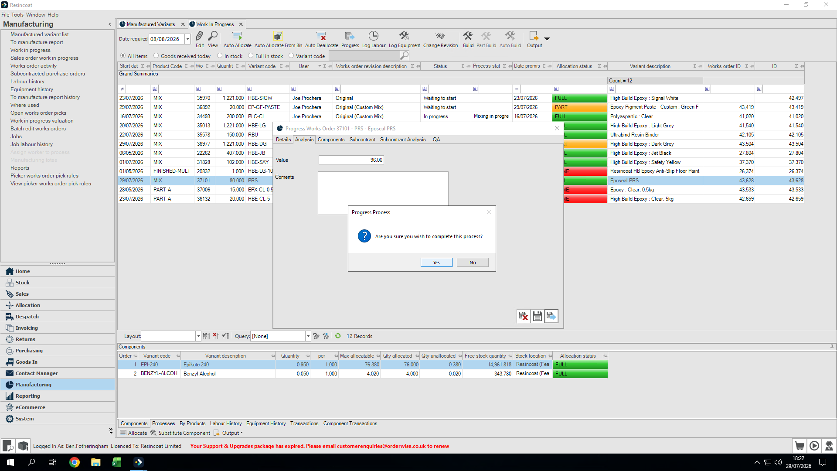This screenshot has height=471, width=837.
Task: Select the All items radio button
Action: coord(123,56)
